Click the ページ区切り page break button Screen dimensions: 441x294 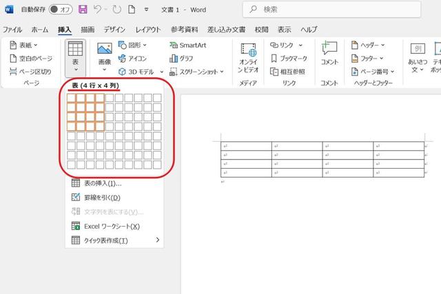pyautogui.click(x=30, y=72)
